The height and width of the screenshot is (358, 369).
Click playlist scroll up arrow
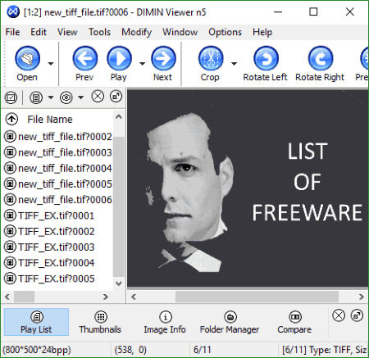click(x=119, y=117)
